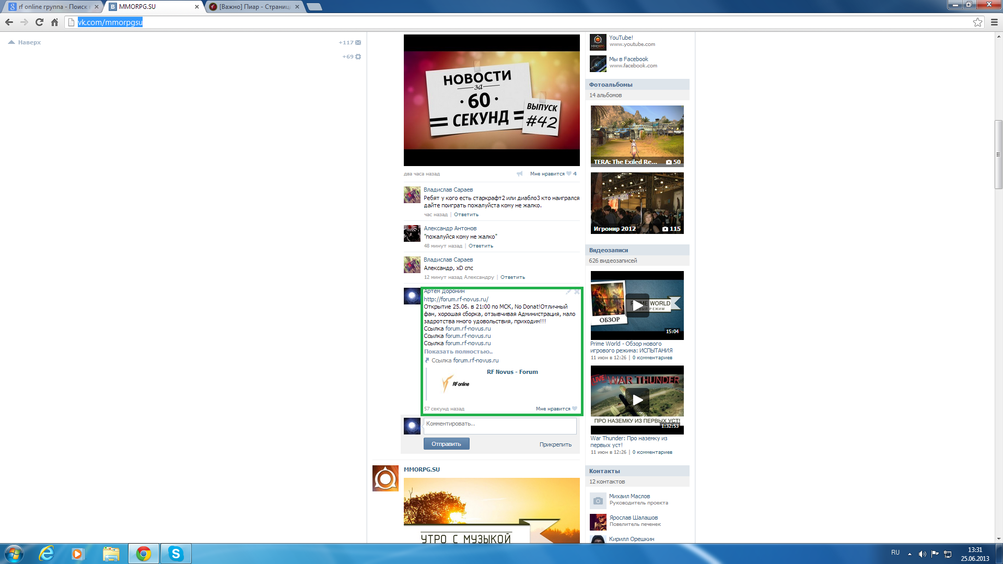
Task: Open Windows Media Player taskbar icon
Action: click(x=77, y=554)
